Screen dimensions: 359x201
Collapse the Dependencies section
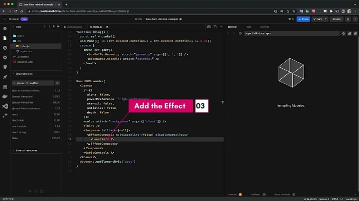13,74
